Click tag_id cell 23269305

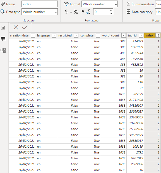pos(135,117)
